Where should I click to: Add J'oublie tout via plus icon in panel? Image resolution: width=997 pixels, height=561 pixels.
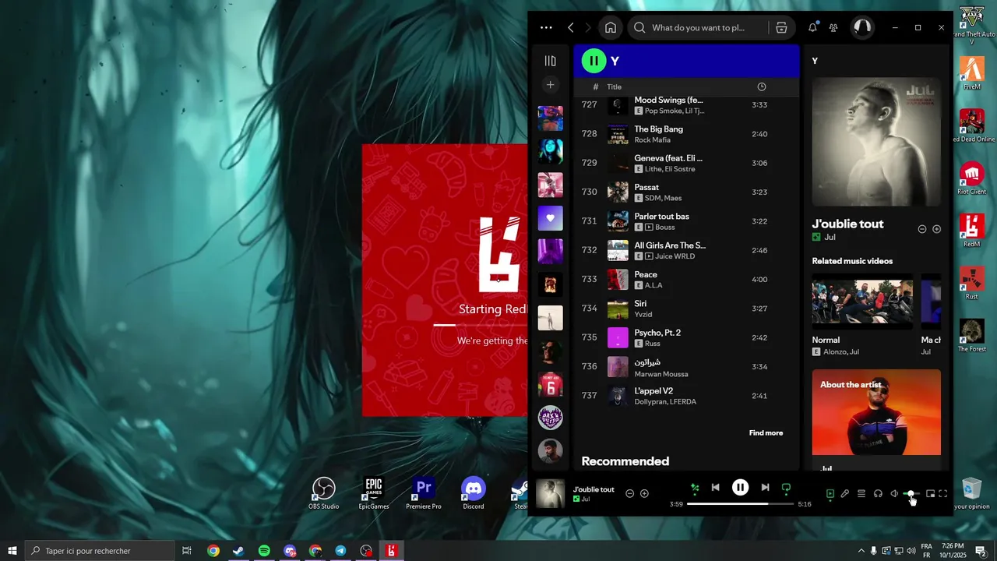point(937,229)
